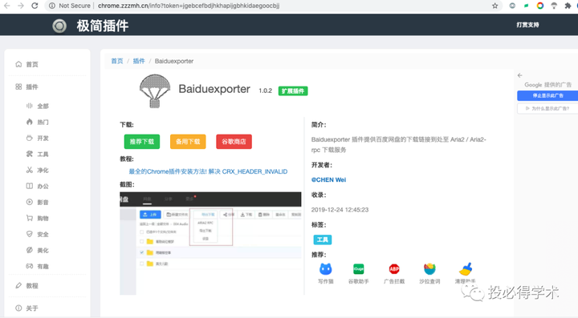Open 教程 in the sidebar
This screenshot has width=578, height=318.
27,286
